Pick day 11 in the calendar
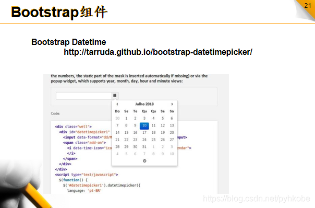This screenshot has height=208, width=315. point(153,125)
